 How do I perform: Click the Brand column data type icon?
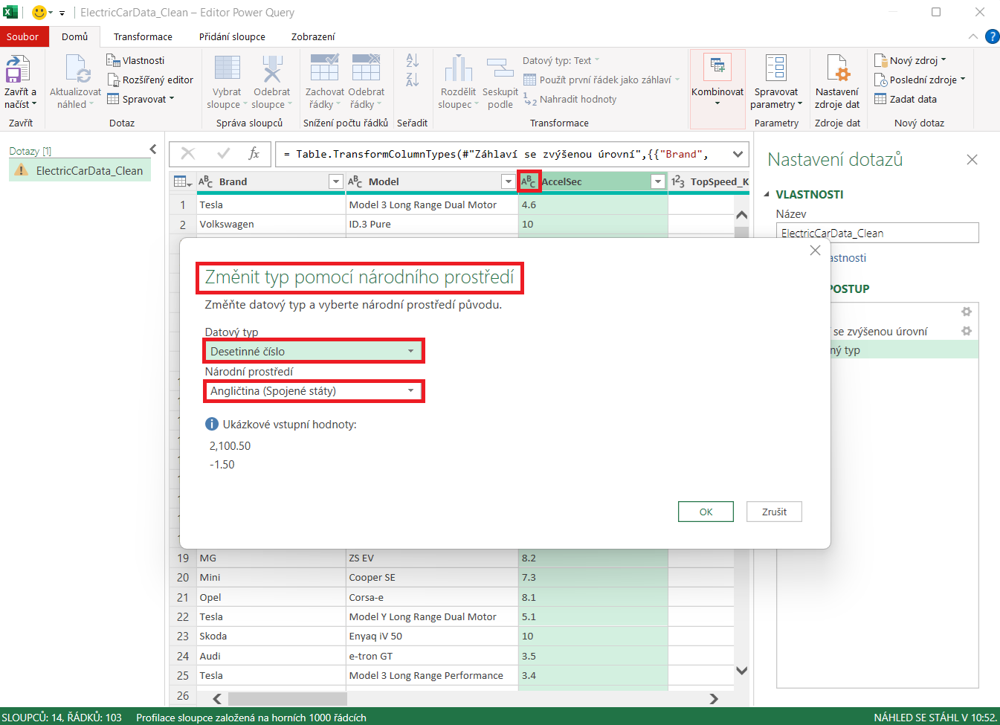[206, 181]
